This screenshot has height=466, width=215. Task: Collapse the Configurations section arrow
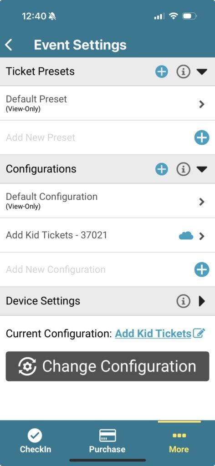[202, 169]
